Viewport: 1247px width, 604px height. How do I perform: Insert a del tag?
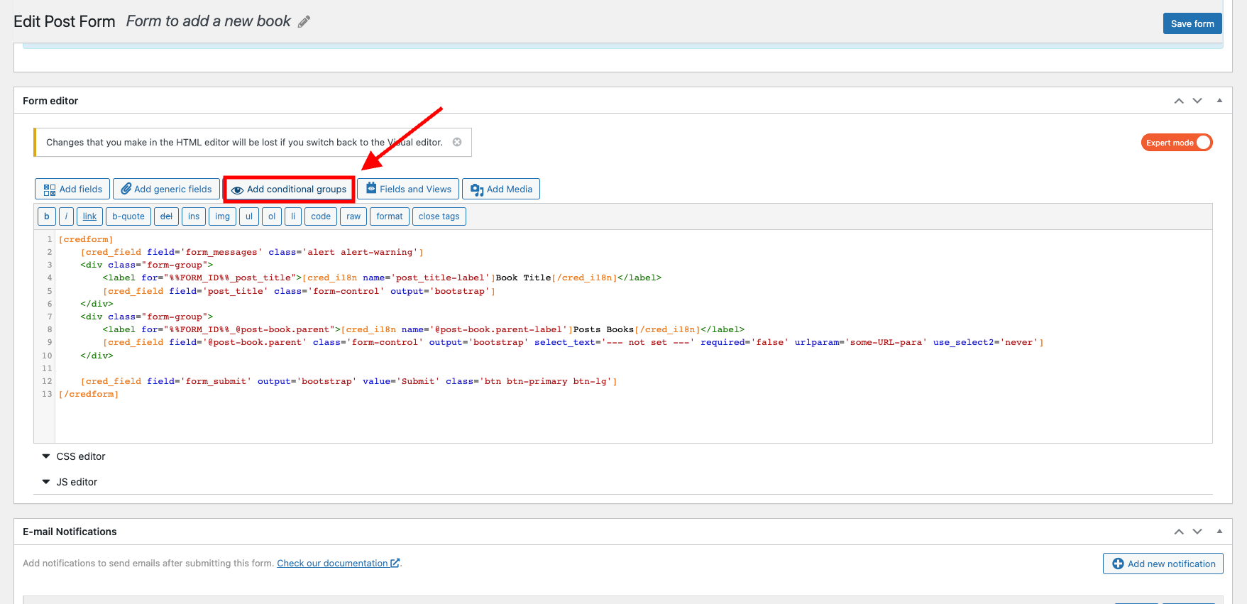click(166, 216)
